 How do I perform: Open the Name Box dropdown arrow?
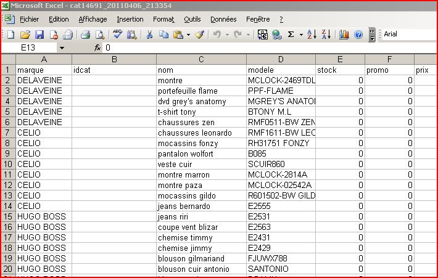[x=62, y=48]
